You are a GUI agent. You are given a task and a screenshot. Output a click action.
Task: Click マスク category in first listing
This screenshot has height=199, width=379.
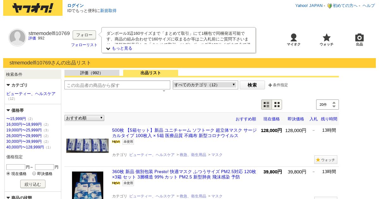217,155
